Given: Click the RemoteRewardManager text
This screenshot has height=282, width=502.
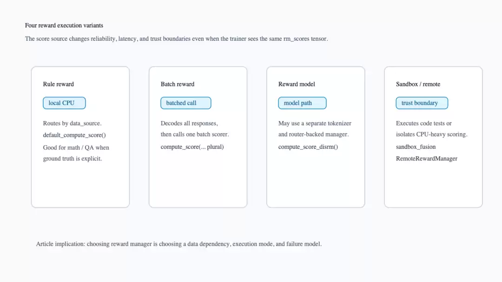Looking at the screenshot, I should click(x=427, y=159).
